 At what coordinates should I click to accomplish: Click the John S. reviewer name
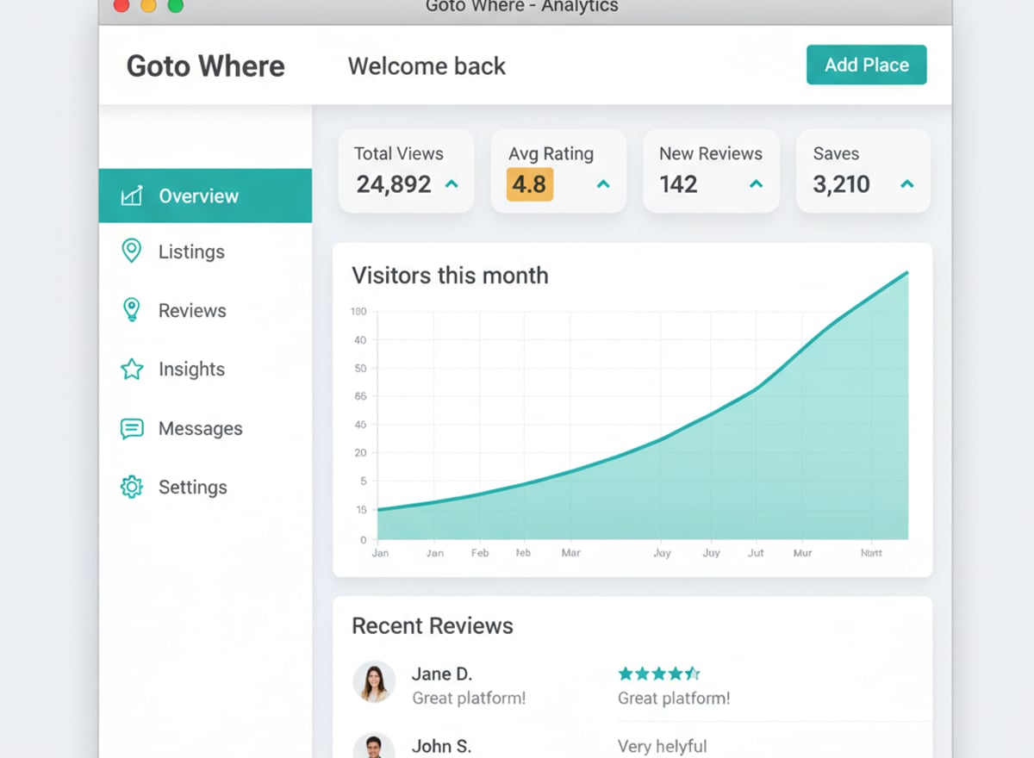pyautogui.click(x=441, y=746)
